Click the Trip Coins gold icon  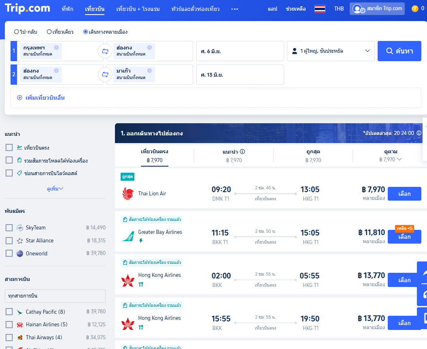click(415, 9)
